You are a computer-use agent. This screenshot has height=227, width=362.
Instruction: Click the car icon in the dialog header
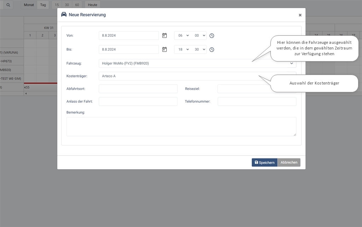point(64,14)
